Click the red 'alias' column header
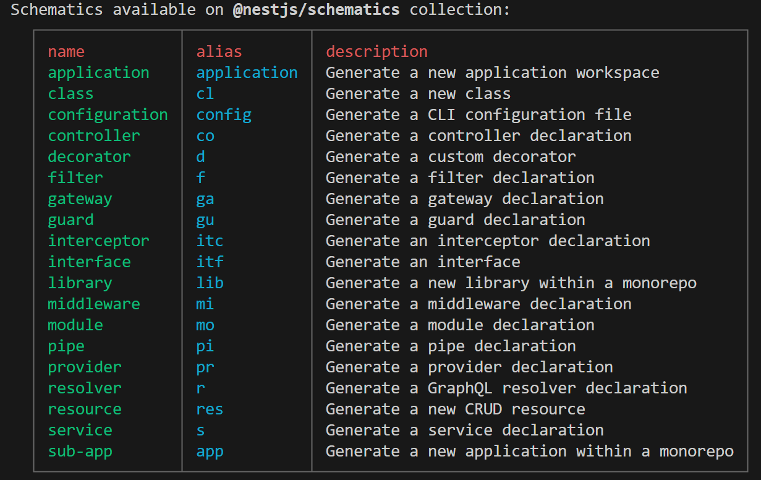Image resolution: width=761 pixels, height=480 pixels. coord(219,52)
